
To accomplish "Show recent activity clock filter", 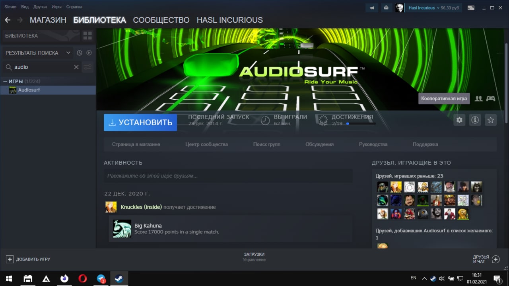I will click(x=79, y=53).
